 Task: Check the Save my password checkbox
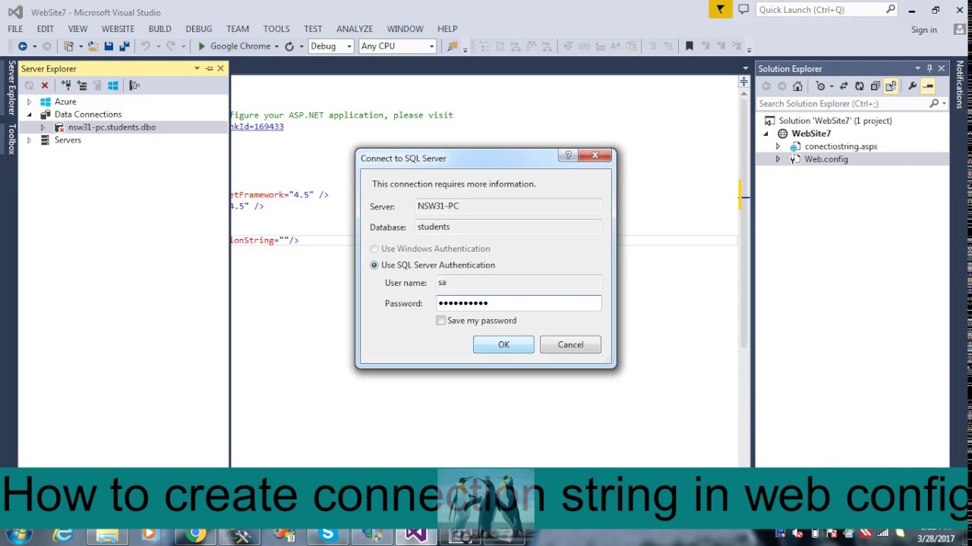point(441,321)
